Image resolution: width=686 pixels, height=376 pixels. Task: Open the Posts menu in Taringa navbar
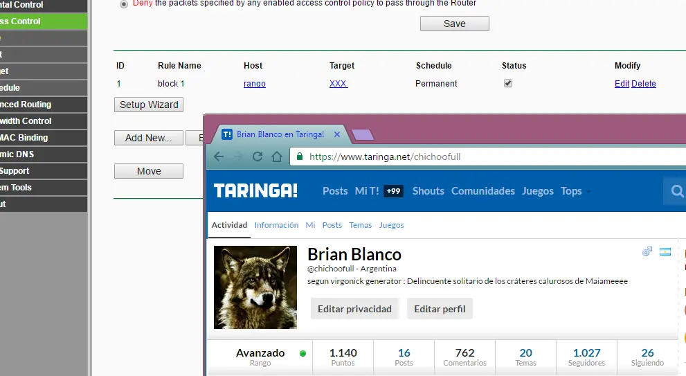pyautogui.click(x=335, y=191)
